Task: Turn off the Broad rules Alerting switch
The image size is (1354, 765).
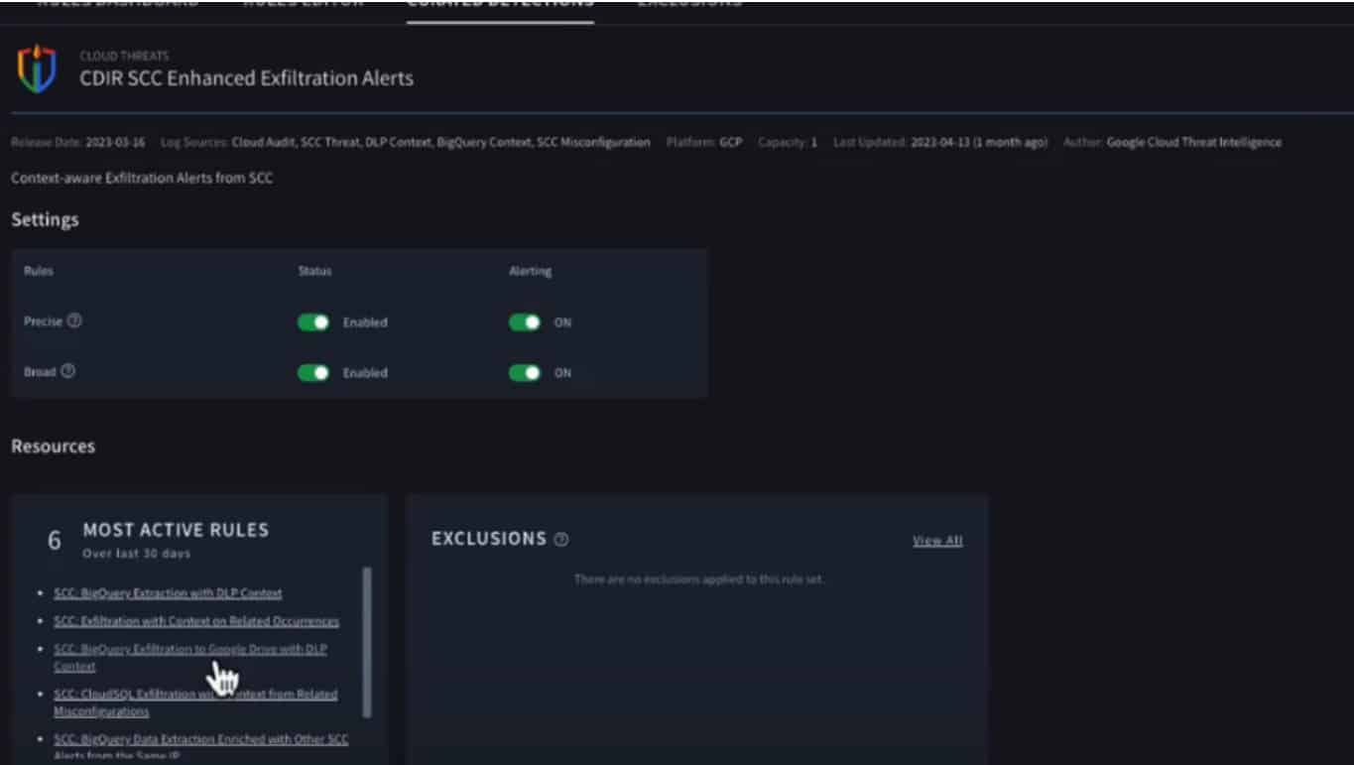Action: click(x=525, y=373)
